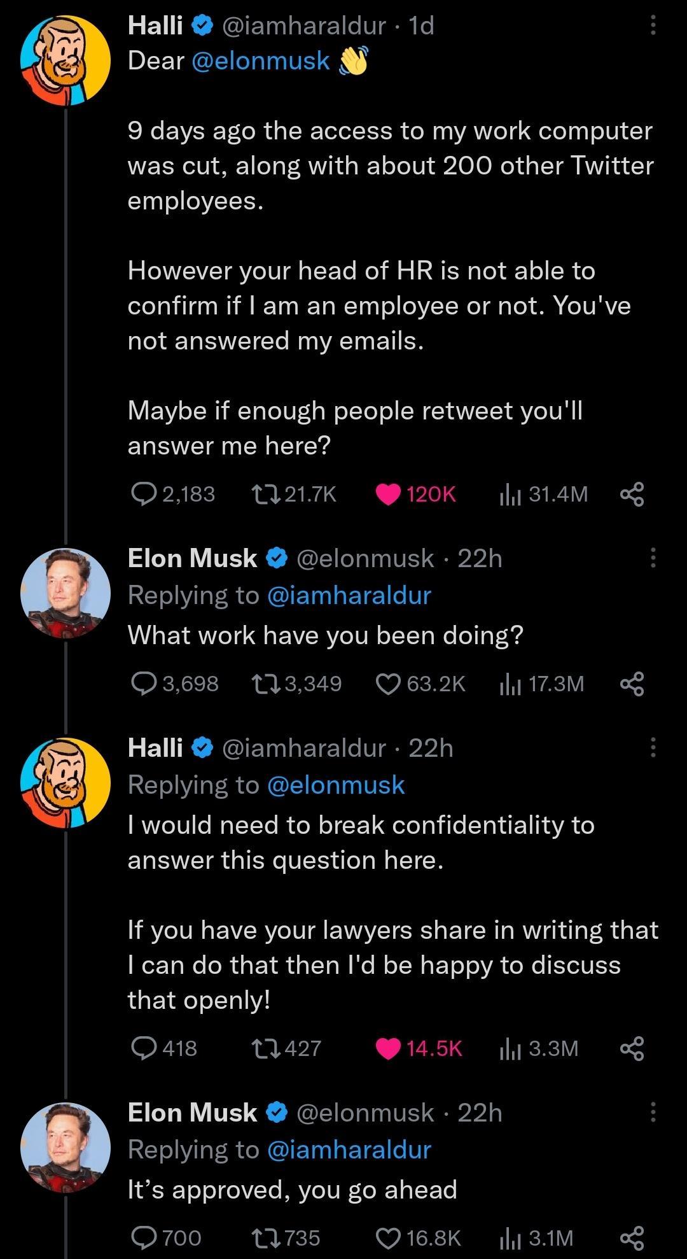Click the 2,183 replies count on the first tweet
Image resolution: width=687 pixels, height=1259 pixels.
coord(185,495)
